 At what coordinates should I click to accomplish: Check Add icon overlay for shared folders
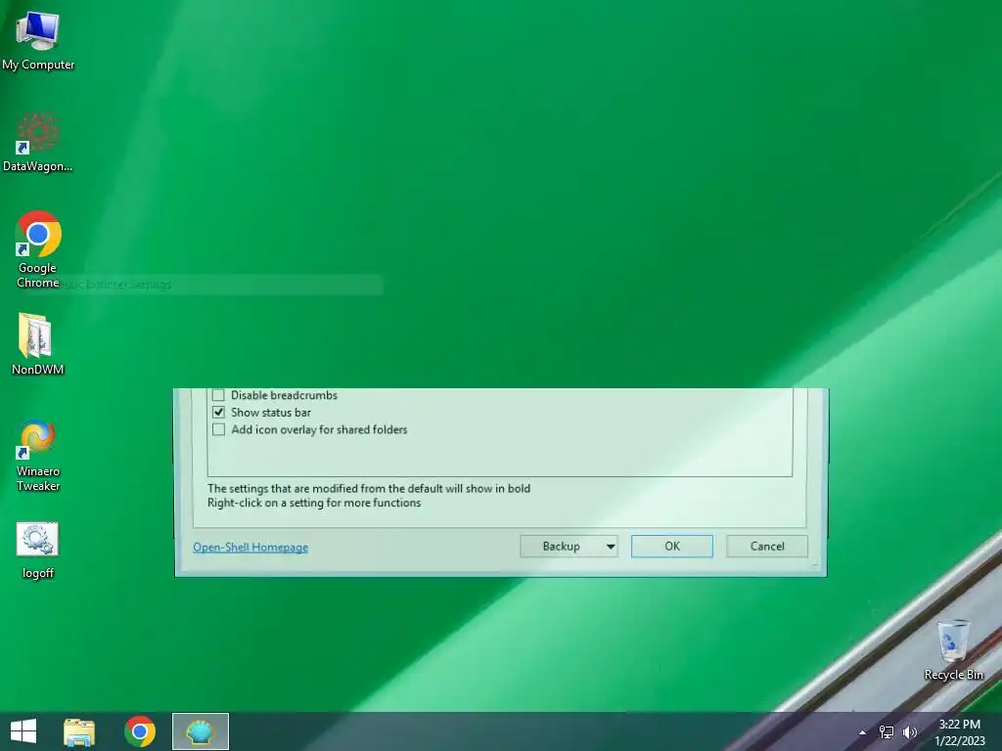pyautogui.click(x=218, y=430)
